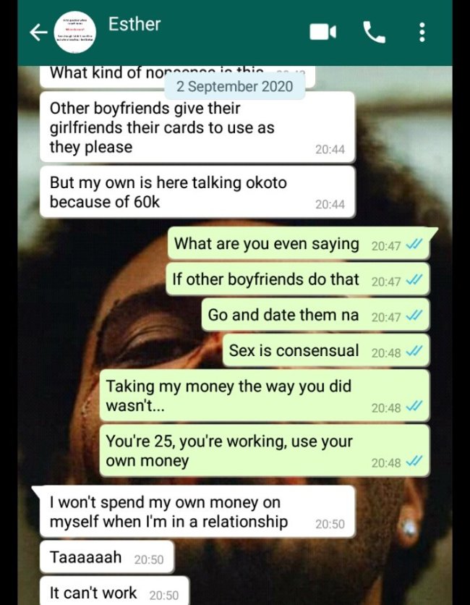Select the 'Taking my money the way' message

point(265,395)
